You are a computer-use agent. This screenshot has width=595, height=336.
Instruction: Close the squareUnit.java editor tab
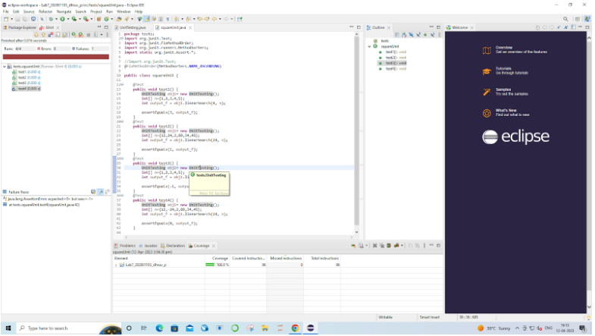pos(190,27)
